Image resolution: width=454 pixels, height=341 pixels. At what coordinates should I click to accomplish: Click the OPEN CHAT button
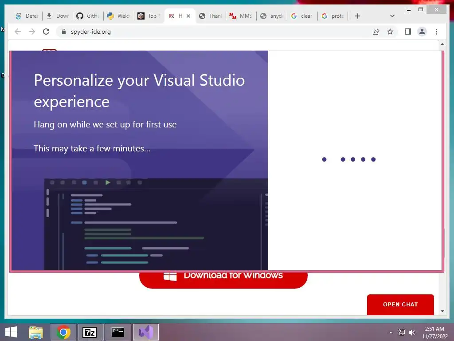400,305
